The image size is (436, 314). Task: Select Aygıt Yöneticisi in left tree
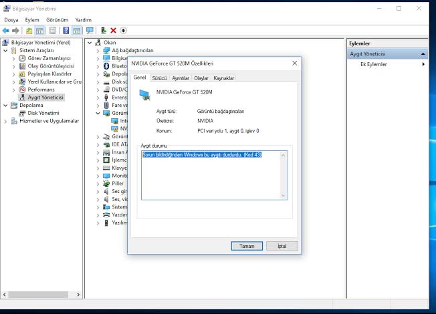coord(45,98)
